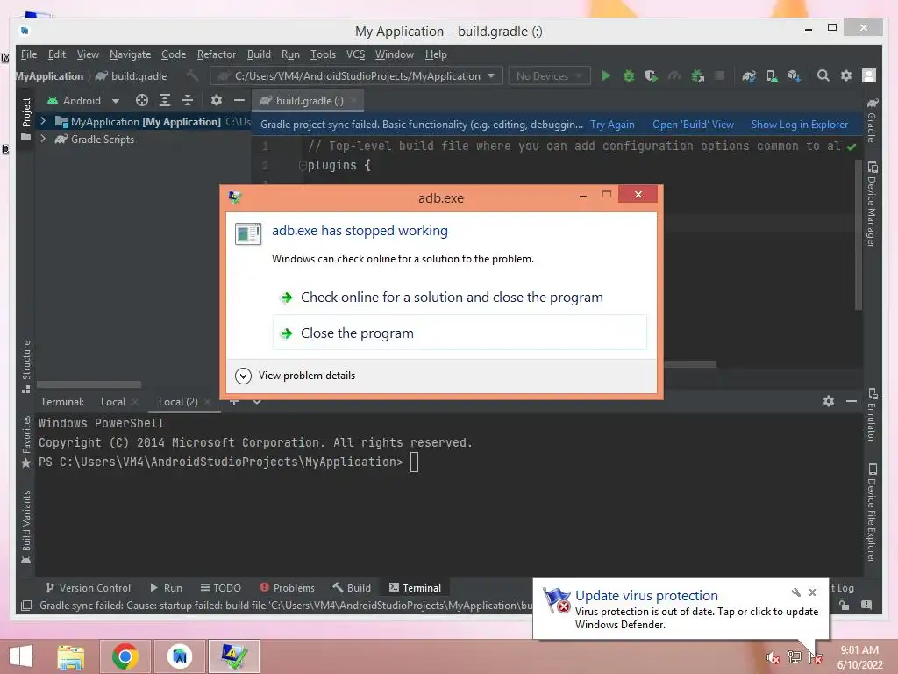
Task: Click the muted volume tray icon
Action: point(773,657)
